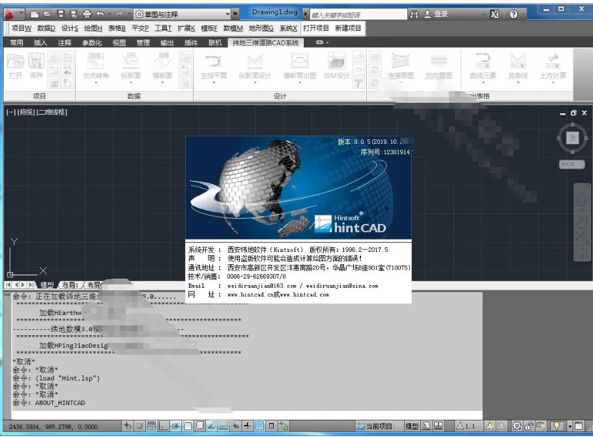The height and width of the screenshot is (438, 593).
Task: Click the search keyword input field
Action: [358, 15]
